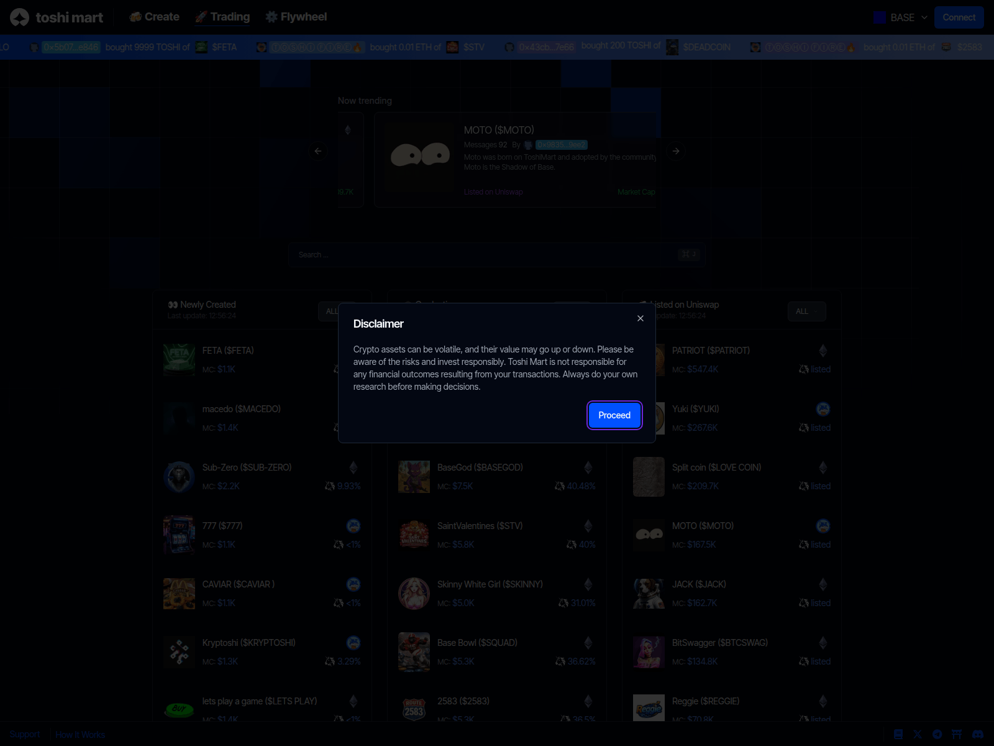Click the 0x43cb...7e66 address in the ticker

547,47
